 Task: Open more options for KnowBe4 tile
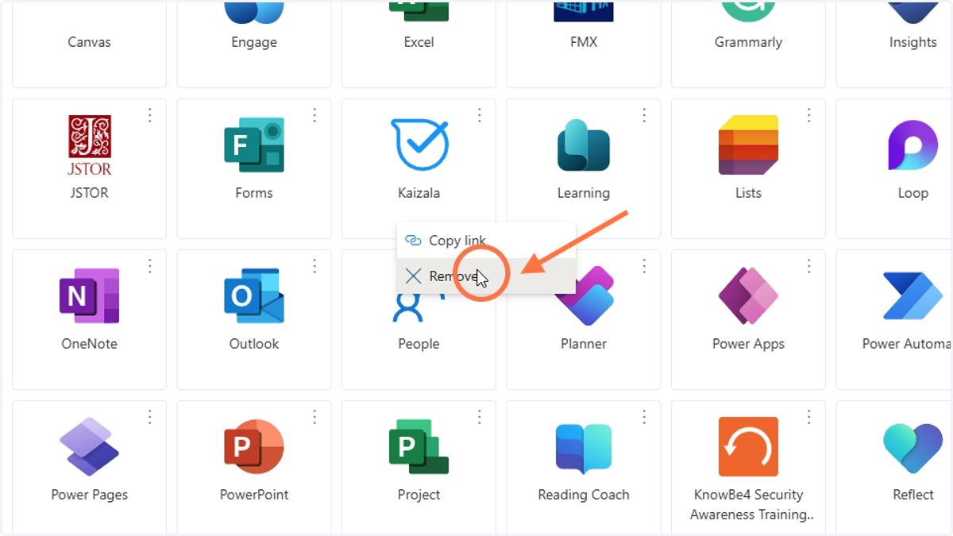click(808, 417)
